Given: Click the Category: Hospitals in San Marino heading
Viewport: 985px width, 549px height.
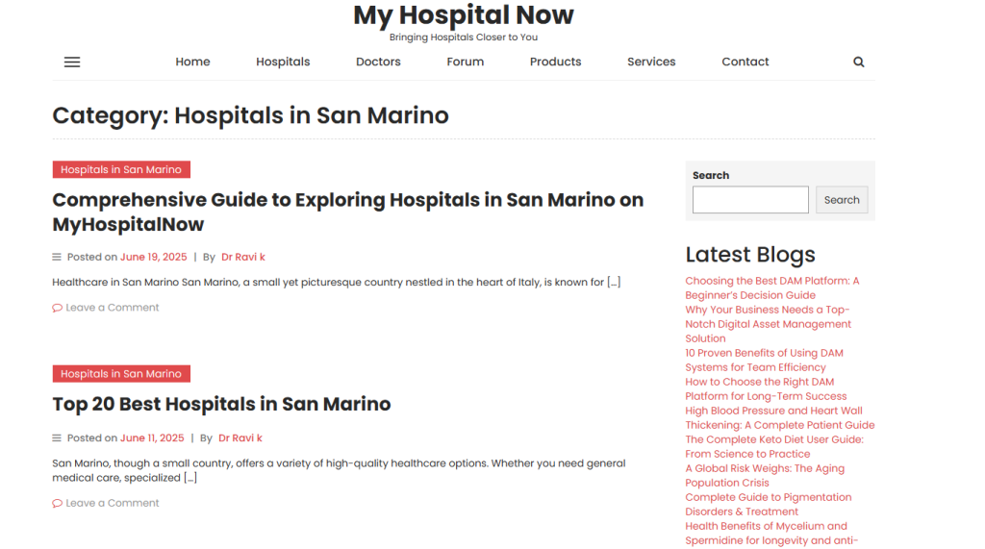Looking at the screenshot, I should pos(251,115).
